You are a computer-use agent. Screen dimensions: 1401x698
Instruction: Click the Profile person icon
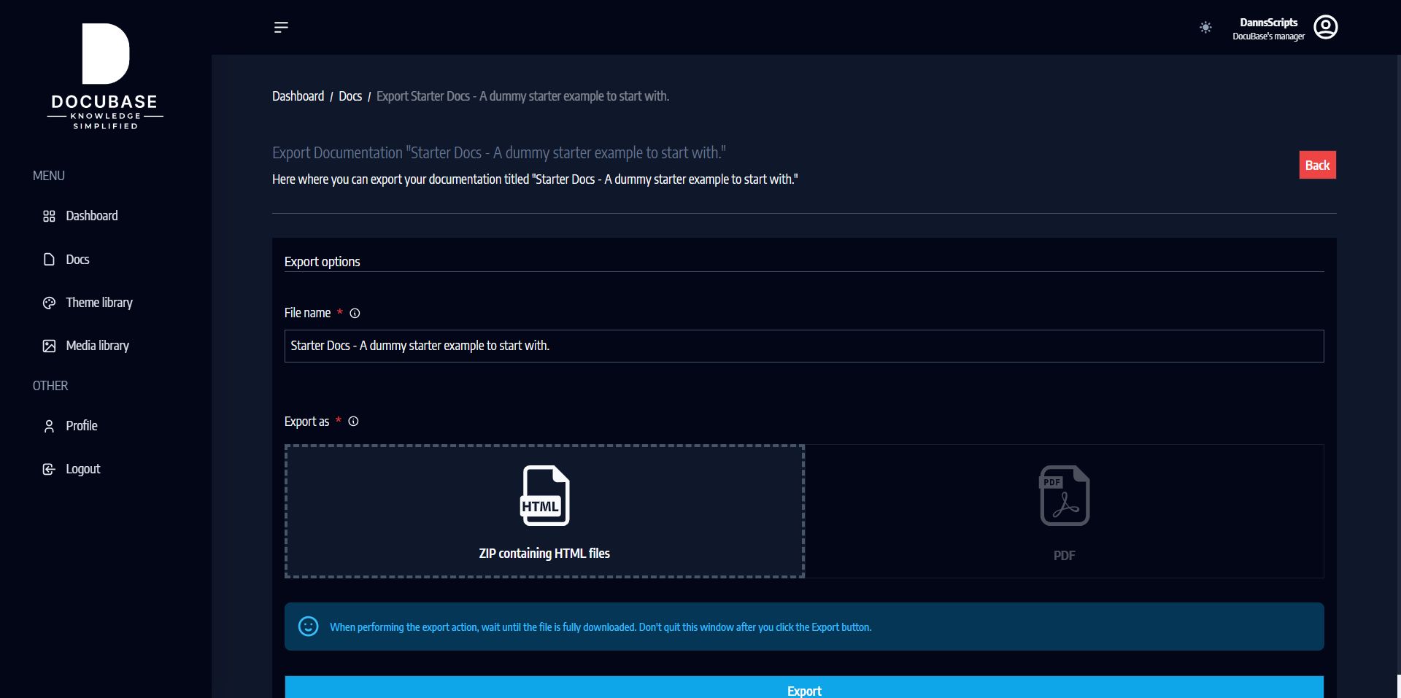[49, 426]
